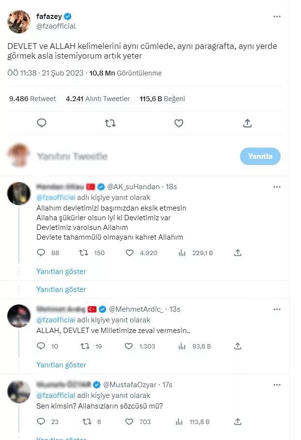Open the 9.486 Retweet list

pos(32,99)
